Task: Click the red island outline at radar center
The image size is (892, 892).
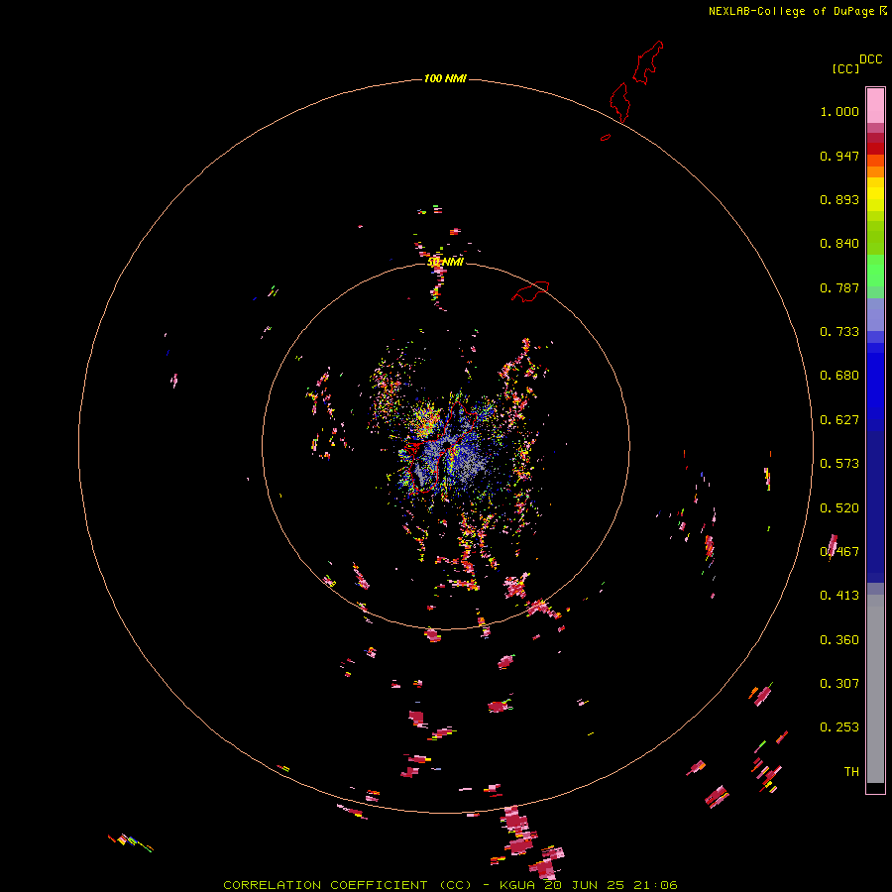Action: coord(441,447)
